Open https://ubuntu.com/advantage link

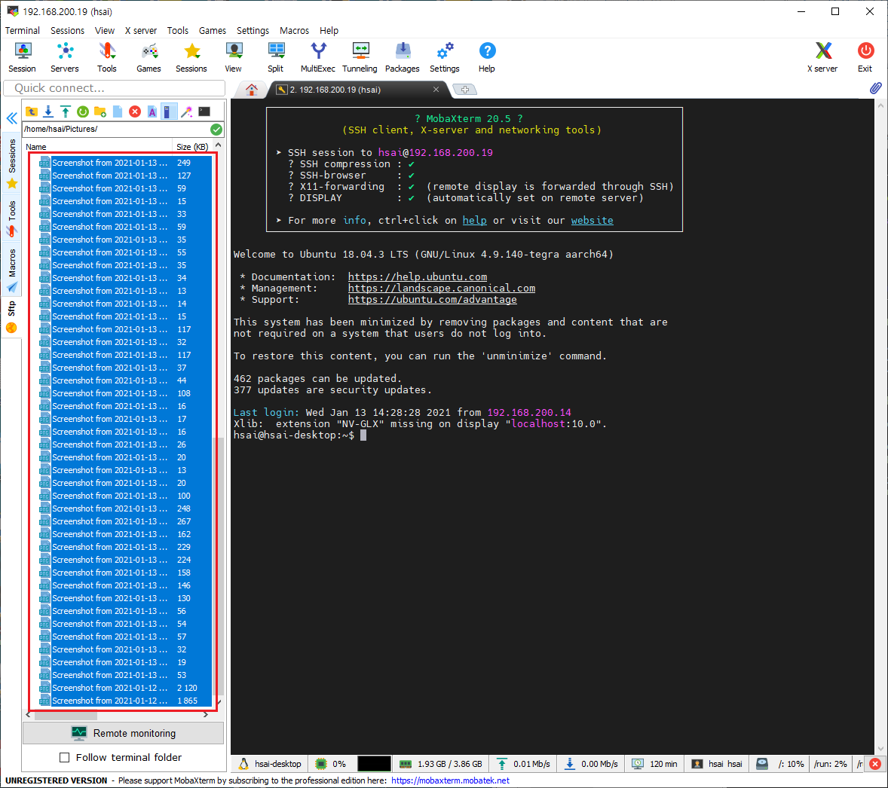(x=432, y=300)
